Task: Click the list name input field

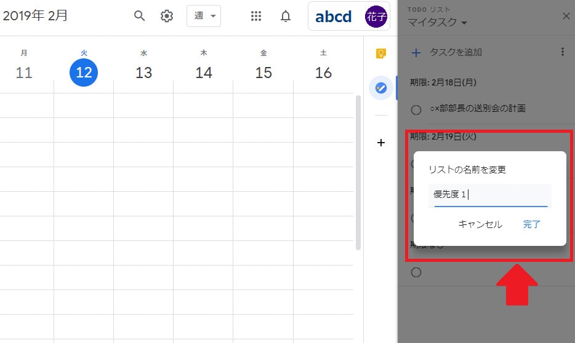Action: coord(489,195)
